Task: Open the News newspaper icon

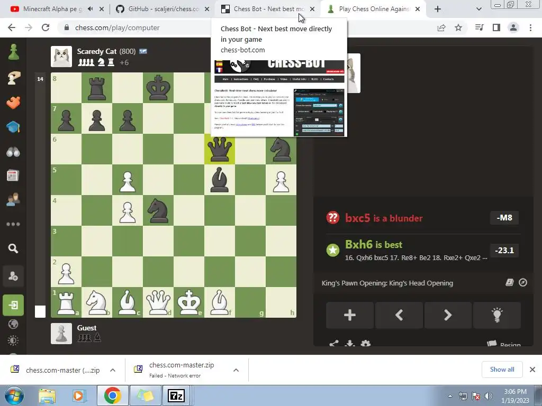Action: point(13,176)
